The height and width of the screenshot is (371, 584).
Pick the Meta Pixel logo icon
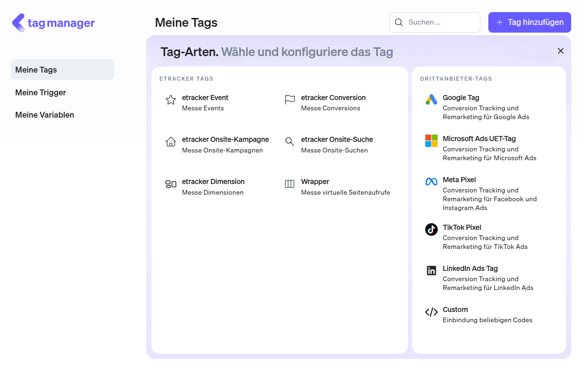[431, 181]
